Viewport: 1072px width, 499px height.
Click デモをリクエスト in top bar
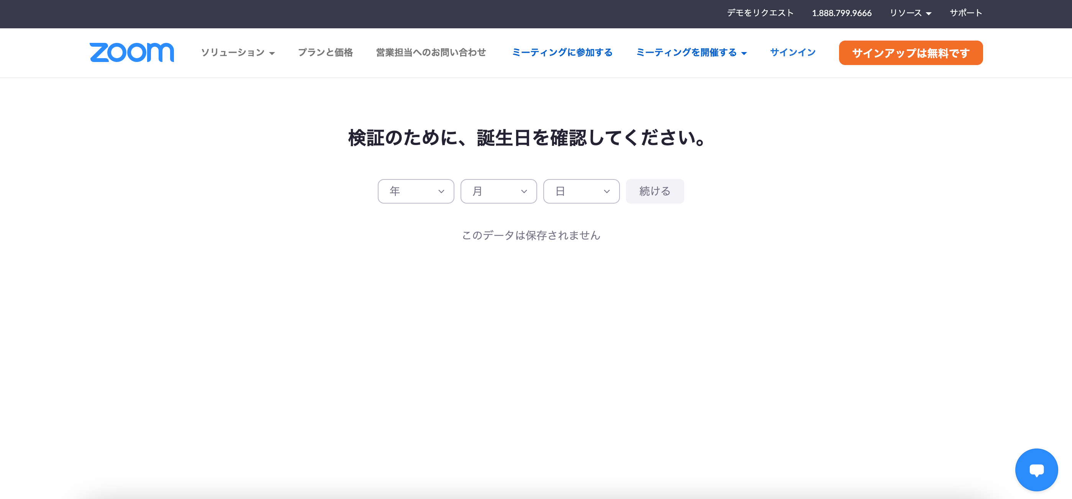760,13
